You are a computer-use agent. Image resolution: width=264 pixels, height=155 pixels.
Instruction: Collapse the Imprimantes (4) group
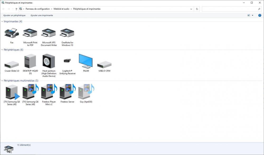(x=2, y=22)
